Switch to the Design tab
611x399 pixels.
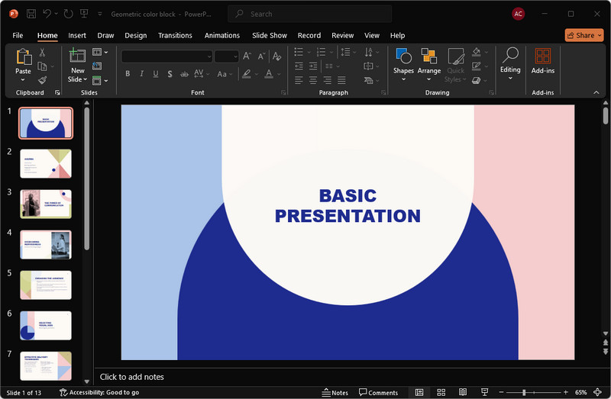[x=136, y=35]
